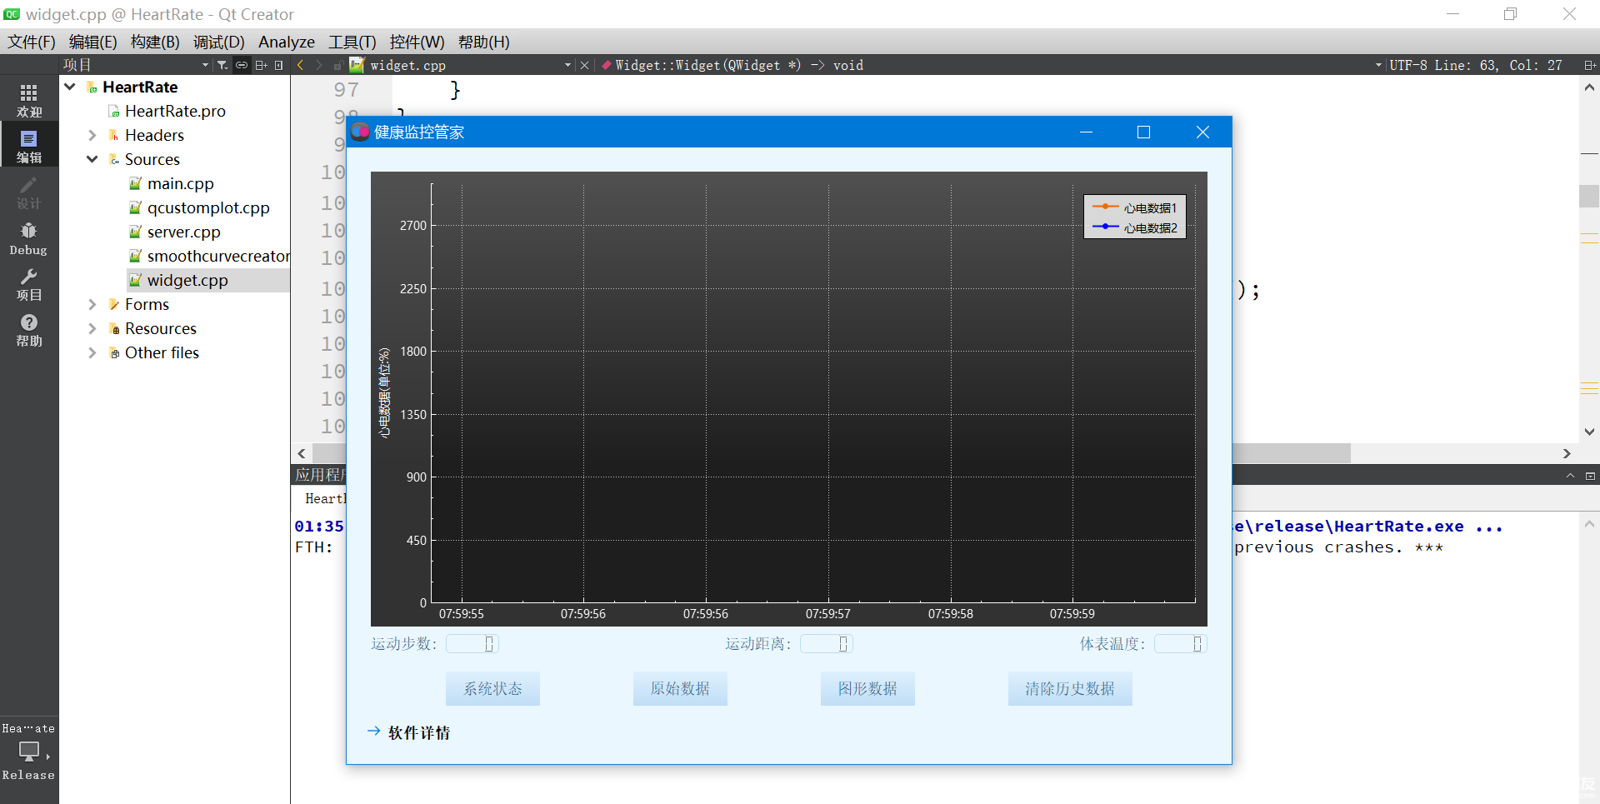1600x804 pixels.
Task: Open the 构建(B) menu
Action: 155,42
